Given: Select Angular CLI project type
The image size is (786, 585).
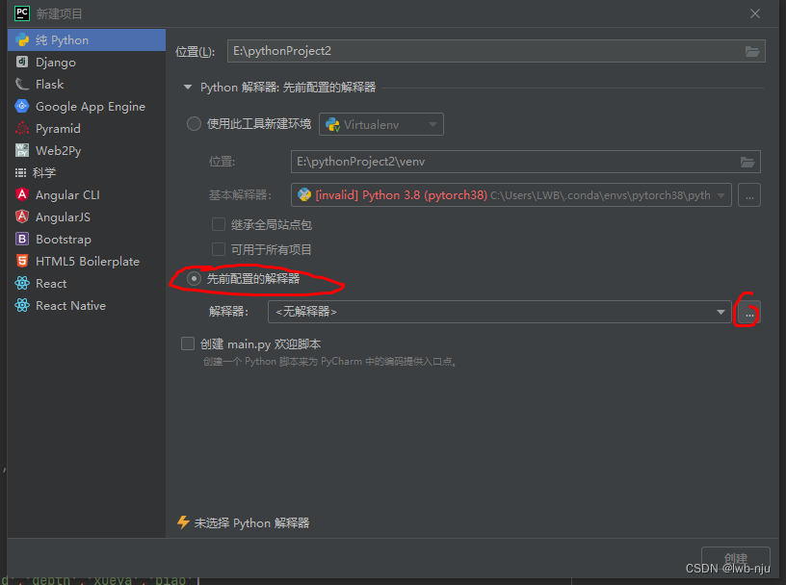Looking at the screenshot, I should click(87, 194).
